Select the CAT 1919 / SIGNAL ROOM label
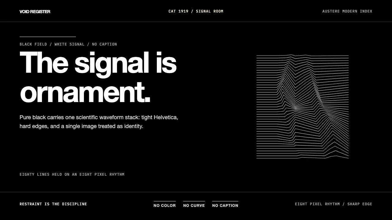The image size is (392, 220). [196, 11]
